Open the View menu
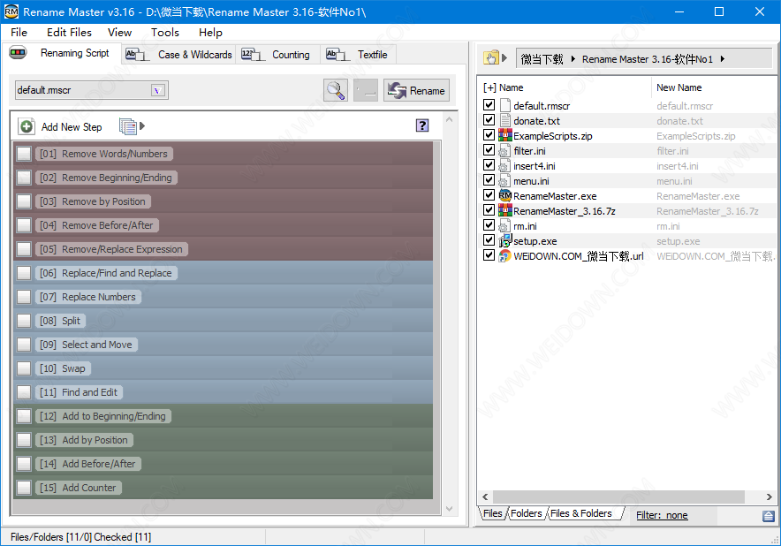 (119, 33)
